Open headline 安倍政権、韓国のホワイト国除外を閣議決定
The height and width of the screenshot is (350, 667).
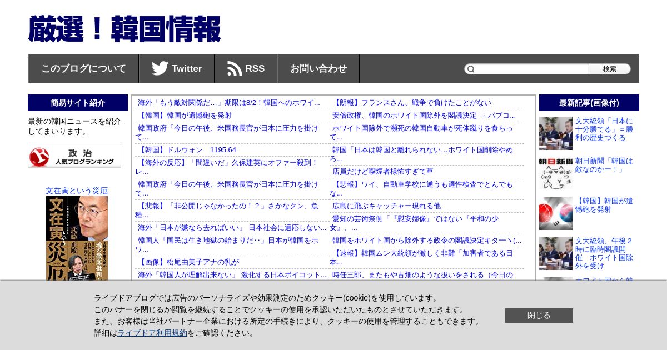pos(424,116)
